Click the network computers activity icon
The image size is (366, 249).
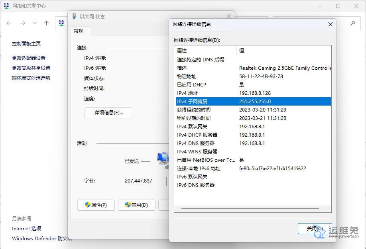(x=163, y=159)
